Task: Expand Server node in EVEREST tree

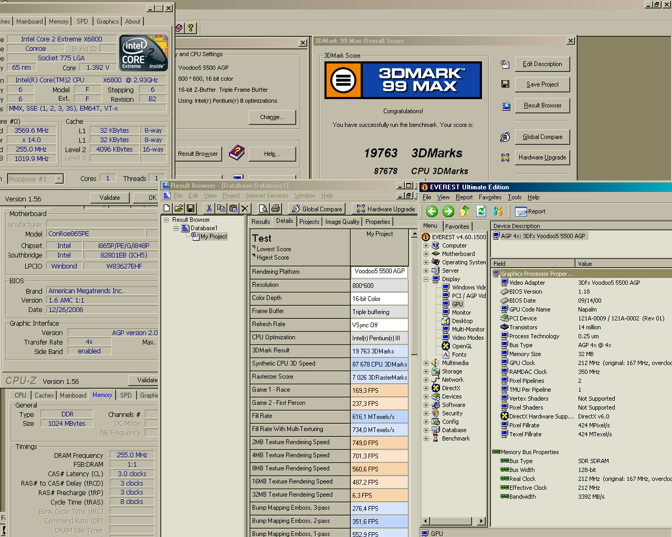Action: click(426, 271)
